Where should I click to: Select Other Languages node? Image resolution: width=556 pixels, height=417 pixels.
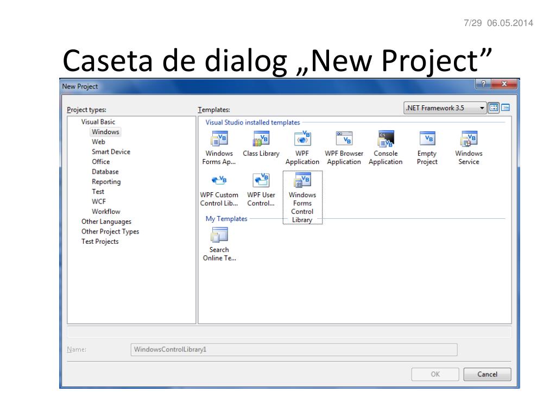[106, 222]
